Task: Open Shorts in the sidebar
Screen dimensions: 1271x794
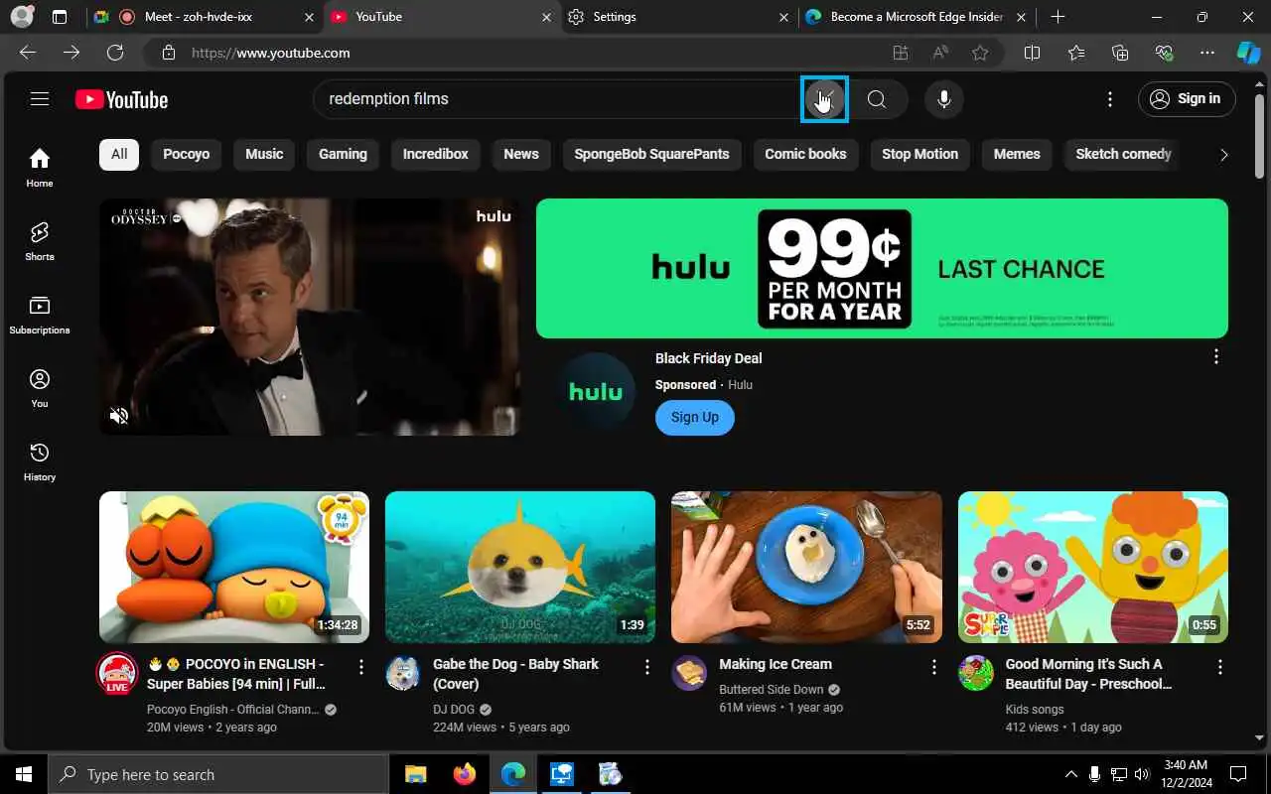Action: tap(40, 240)
